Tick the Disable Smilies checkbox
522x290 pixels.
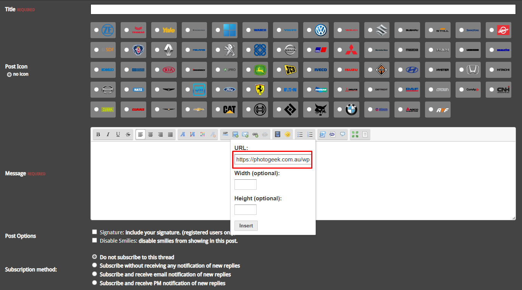[x=94, y=240]
